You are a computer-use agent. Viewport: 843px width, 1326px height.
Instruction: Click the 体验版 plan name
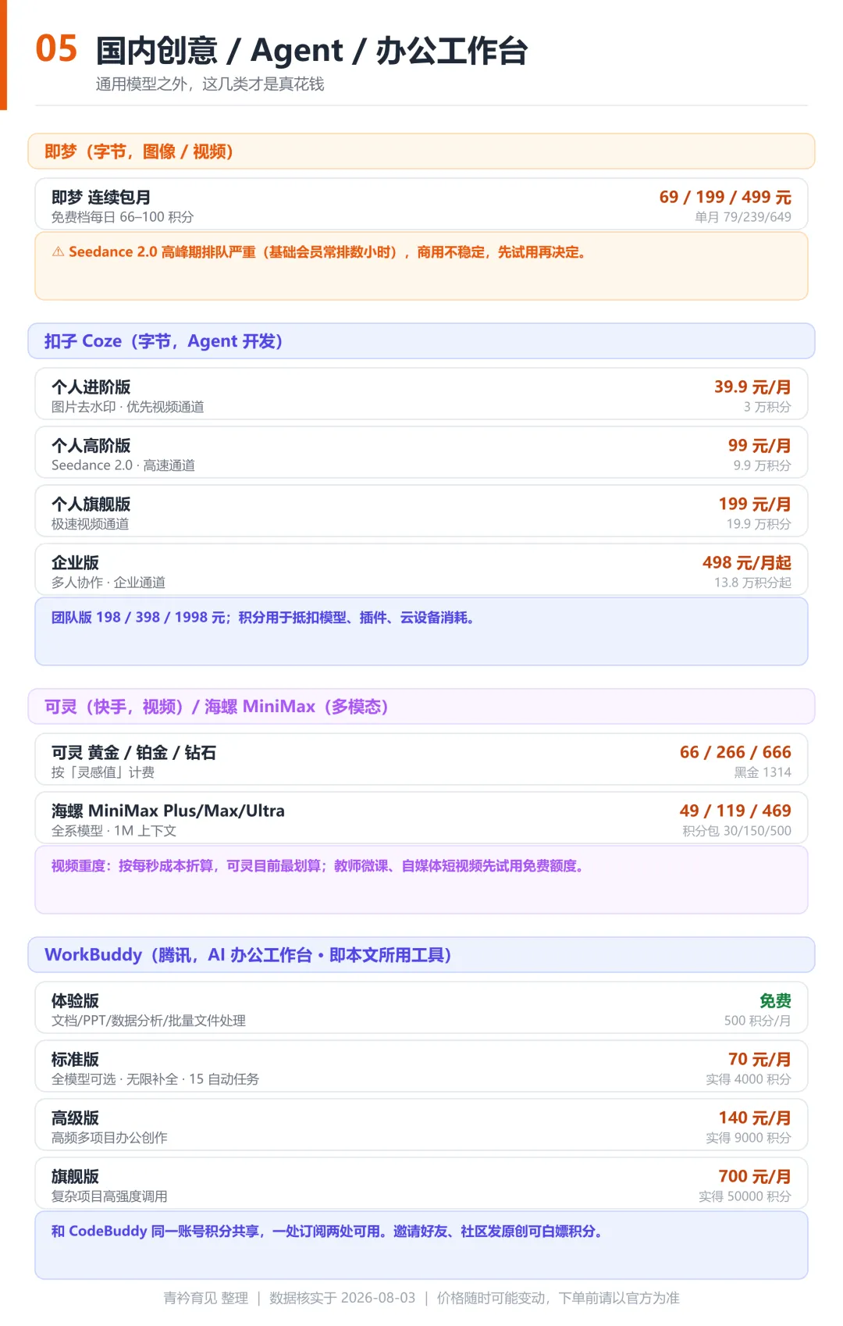(x=75, y=1001)
